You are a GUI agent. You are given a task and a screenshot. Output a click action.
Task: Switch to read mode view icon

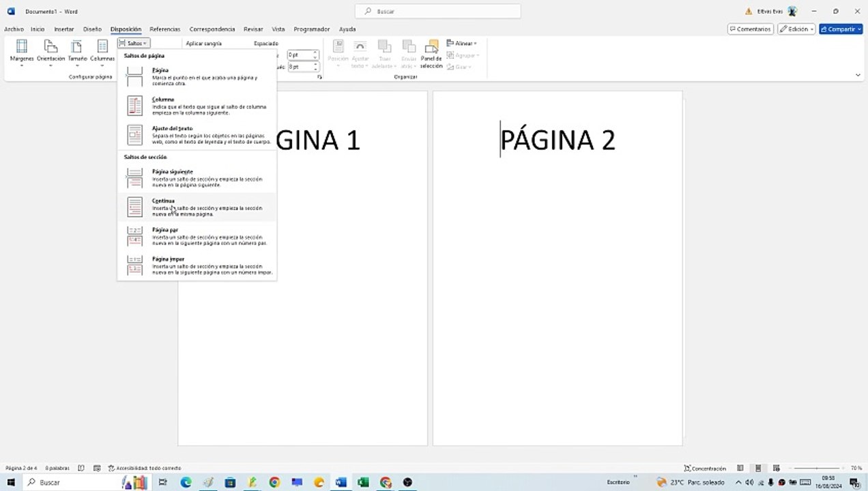tap(740, 468)
